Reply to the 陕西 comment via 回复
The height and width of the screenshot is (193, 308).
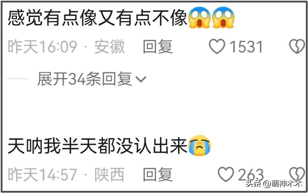(x=158, y=174)
